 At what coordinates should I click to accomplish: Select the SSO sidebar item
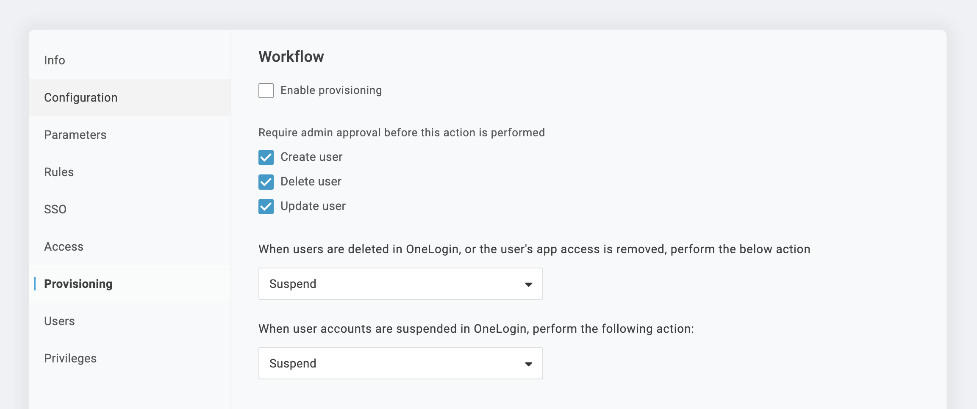[x=55, y=209]
